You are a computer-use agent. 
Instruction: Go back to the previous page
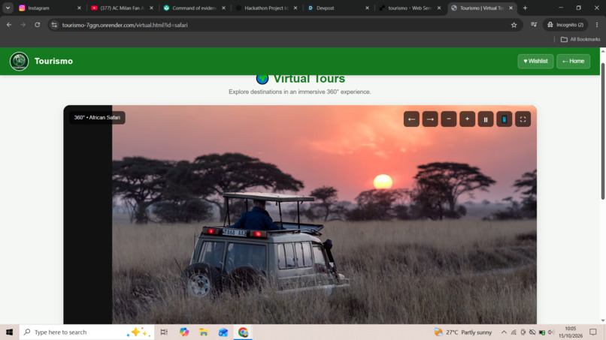[x=9, y=25]
